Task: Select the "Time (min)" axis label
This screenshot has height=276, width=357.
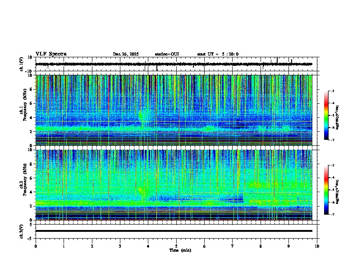Action: pos(180,250)
